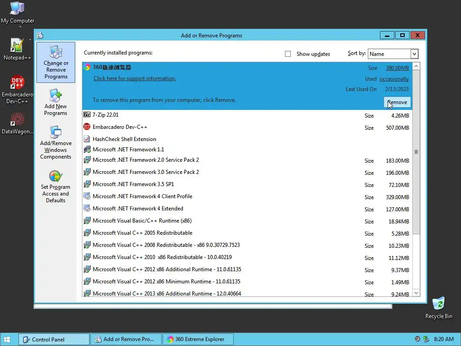Switch to 360 Extreme Explorer taskbar item
461x346 pixels.
click(x=198, y=339)
